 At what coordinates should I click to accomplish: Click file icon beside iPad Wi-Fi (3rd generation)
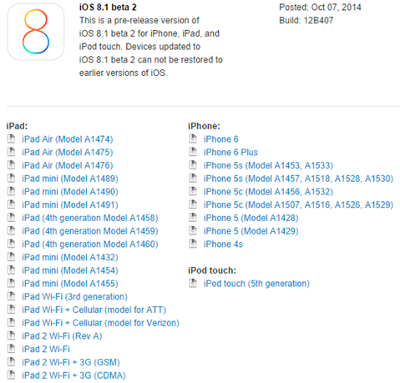coord(12,296)
